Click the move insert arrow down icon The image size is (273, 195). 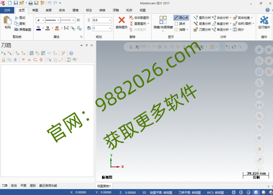tap(23, 60)
